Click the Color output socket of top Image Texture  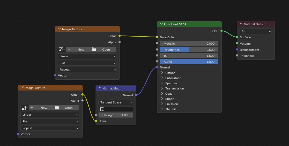click(x=119, y=36)
